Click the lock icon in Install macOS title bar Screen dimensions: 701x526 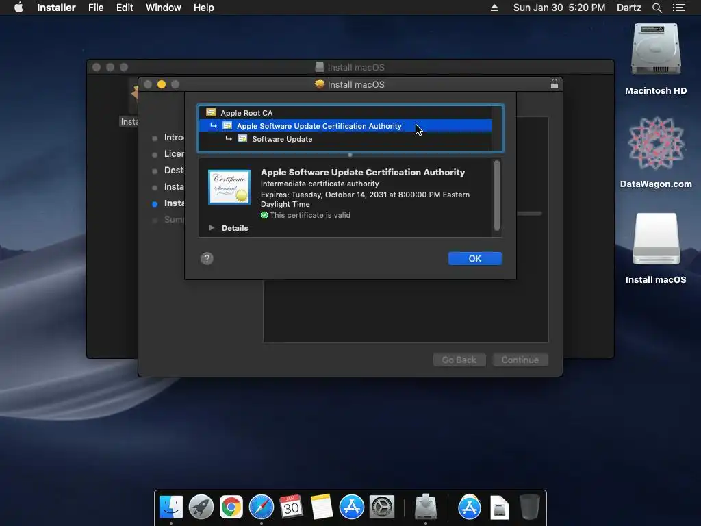(x=554, y=84)
